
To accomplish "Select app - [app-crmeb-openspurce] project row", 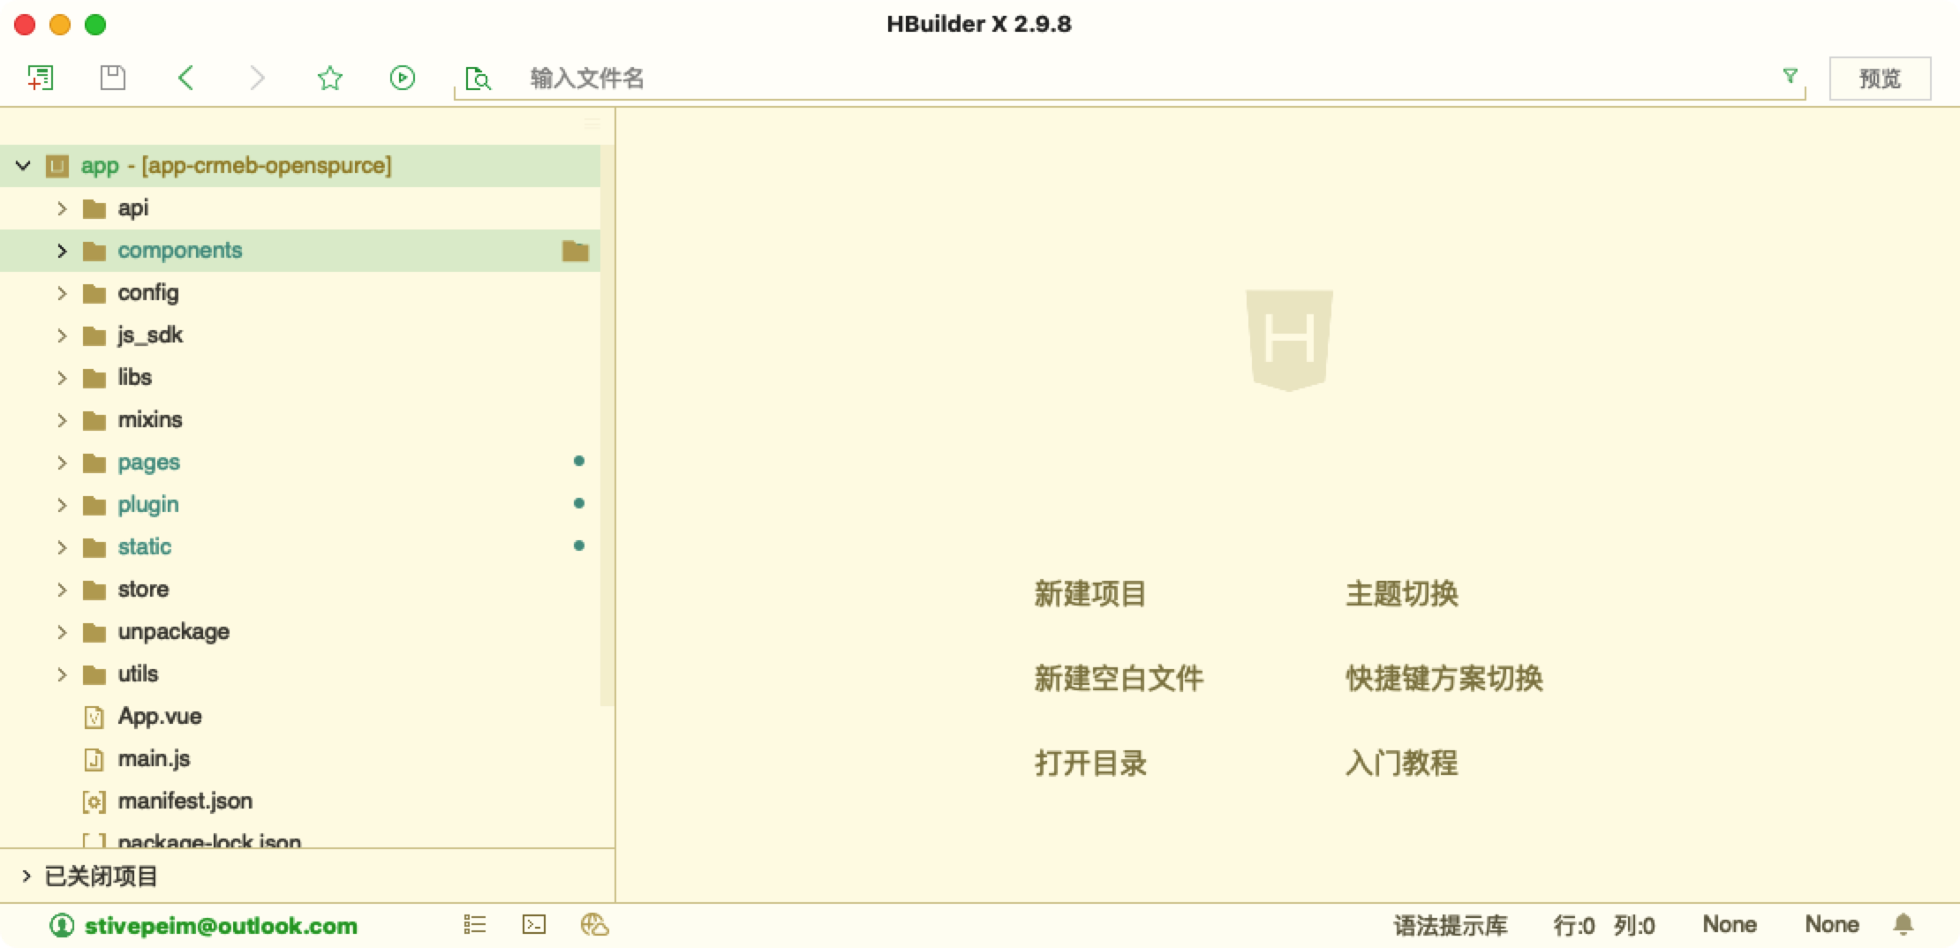I will pos(300,165).
